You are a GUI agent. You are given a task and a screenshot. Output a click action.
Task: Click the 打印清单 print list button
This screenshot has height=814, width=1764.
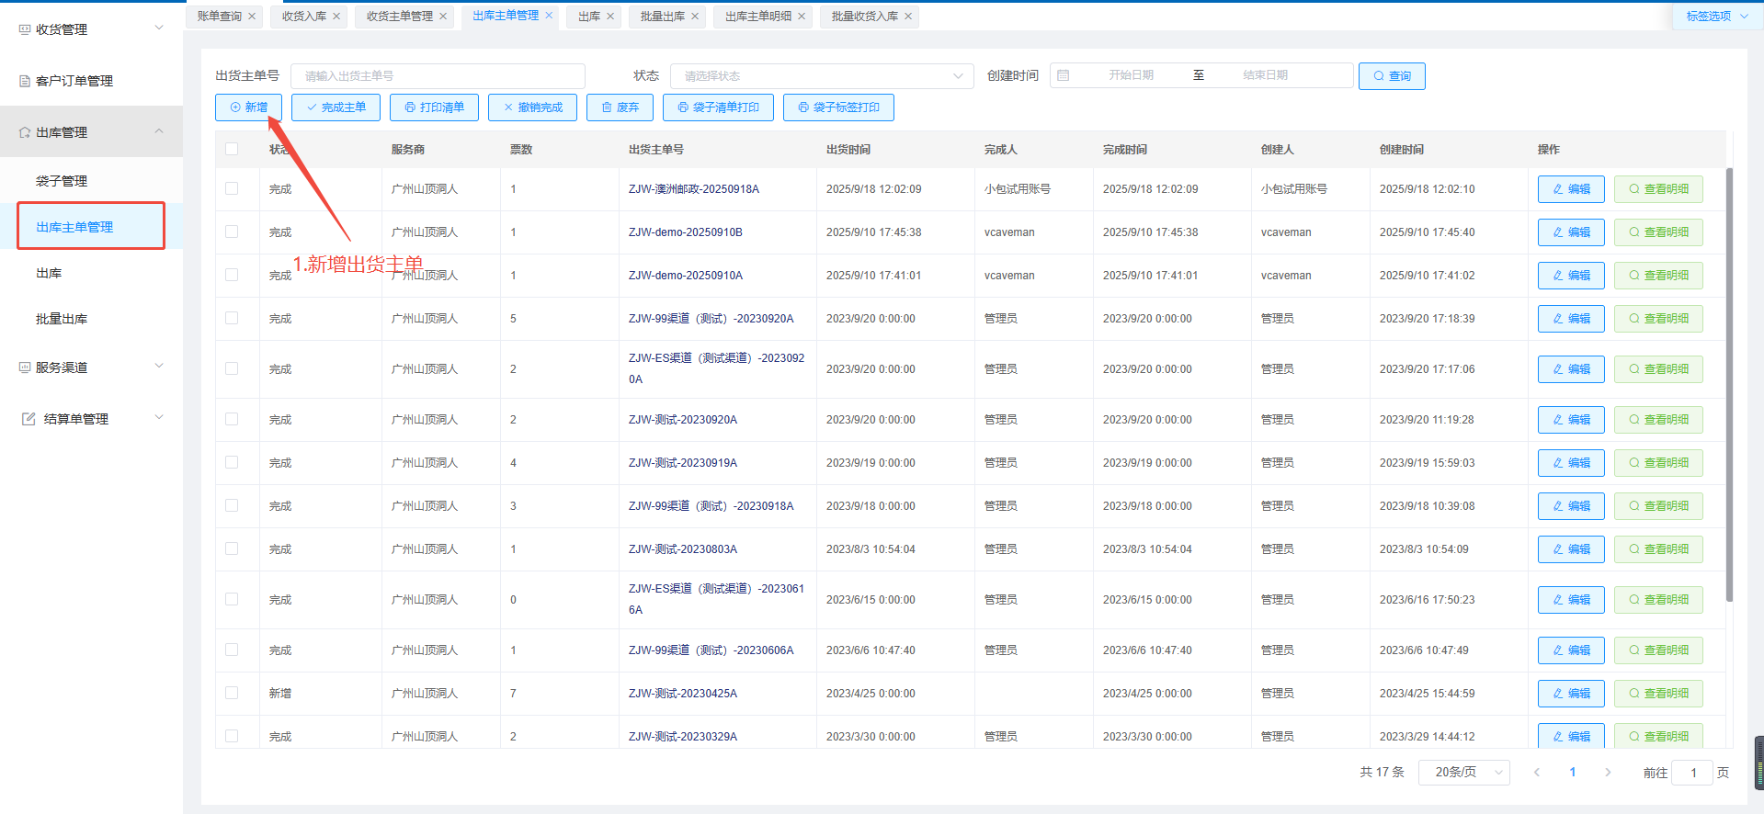click(x=434, y=107)
